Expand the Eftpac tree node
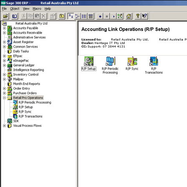 (4, 56)
